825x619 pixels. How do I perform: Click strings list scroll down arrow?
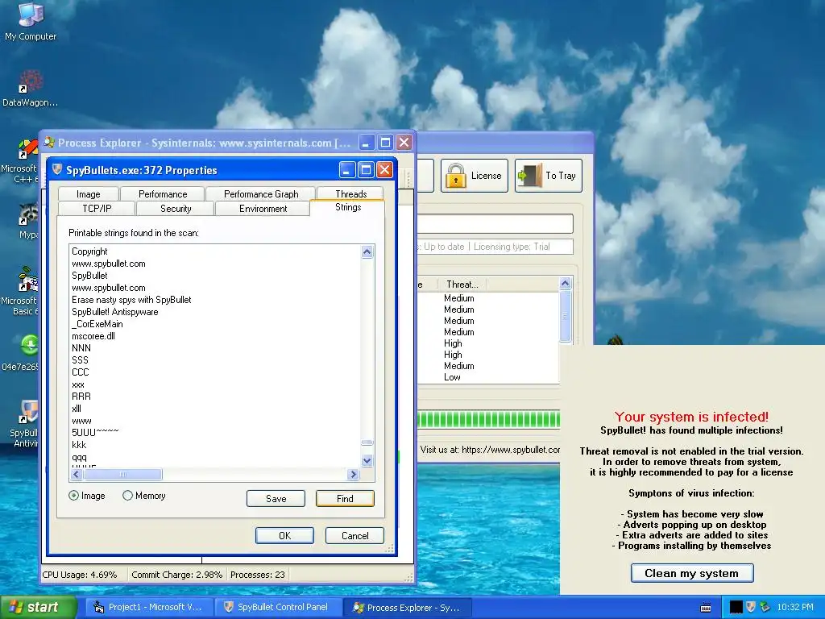point(367,460)
